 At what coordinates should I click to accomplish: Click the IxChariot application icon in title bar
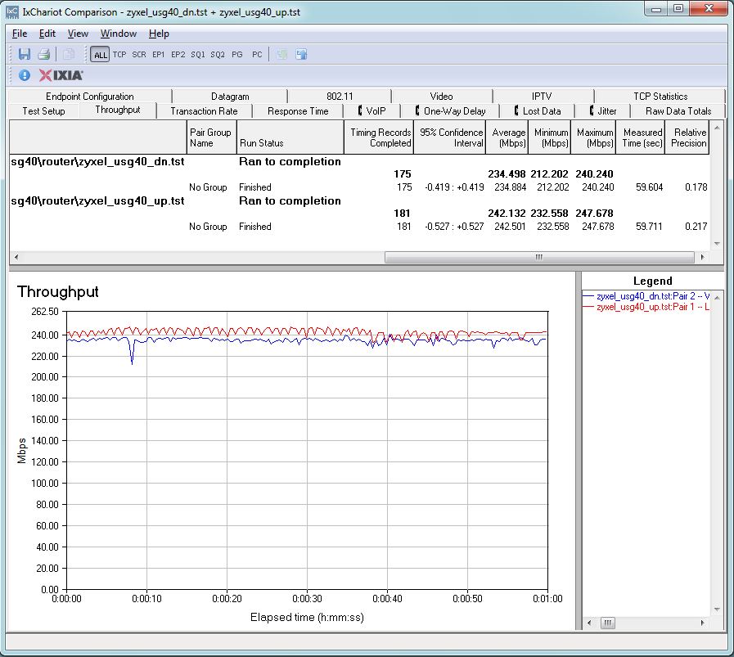click(x=12, y=11)
